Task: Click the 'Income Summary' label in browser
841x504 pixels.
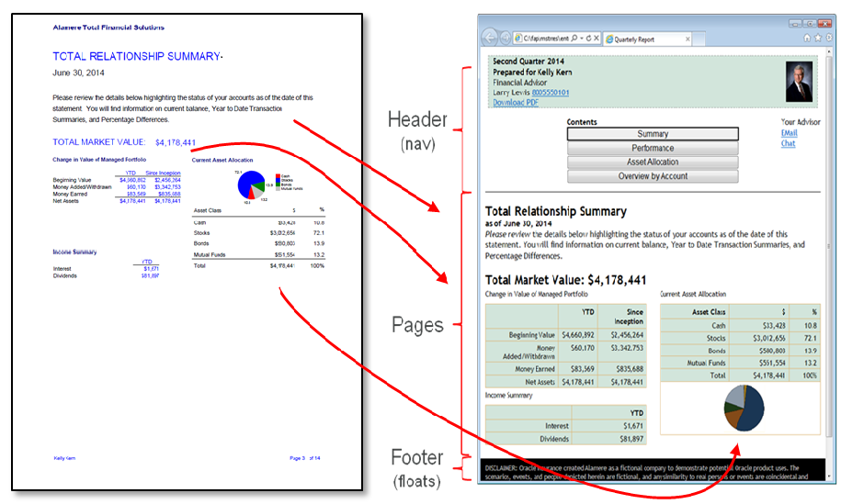Action: [x=508, y=396]
